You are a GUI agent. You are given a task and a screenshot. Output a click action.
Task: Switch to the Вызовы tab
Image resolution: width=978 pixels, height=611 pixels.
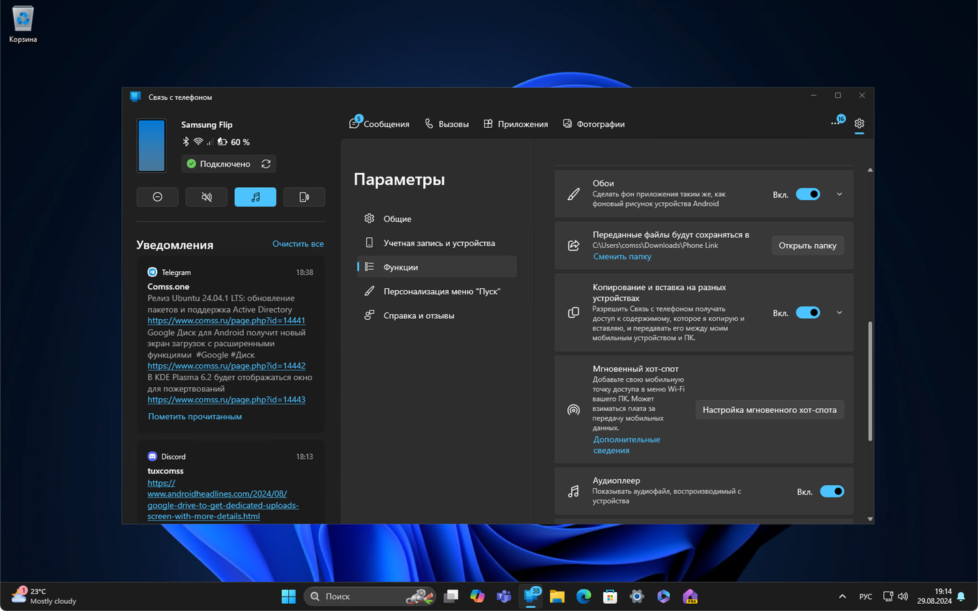tap(447, 124)
